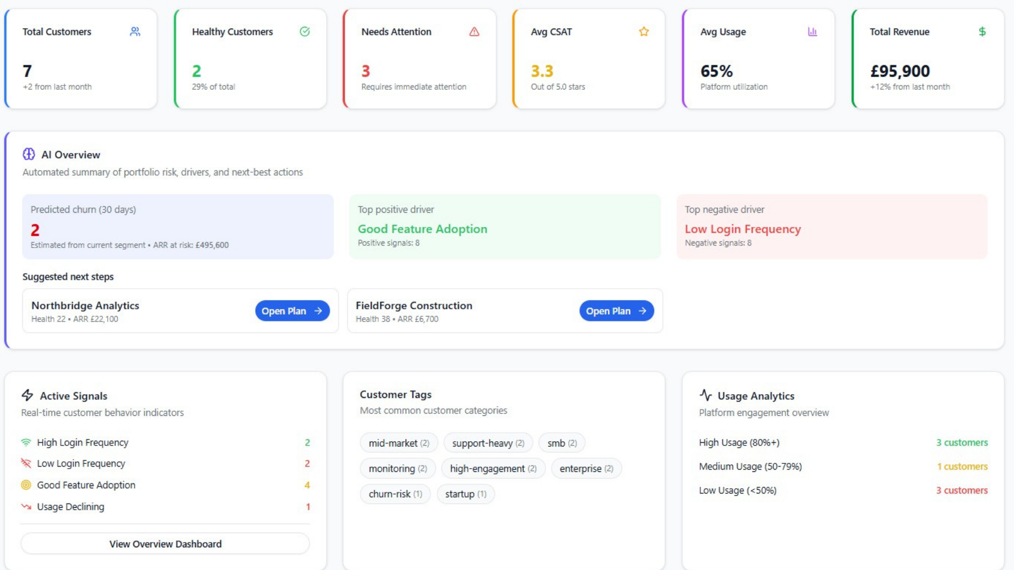Select the churn-risk customer tag
The width and height of the screenshot is (1014, 570).
pos(395,494)
